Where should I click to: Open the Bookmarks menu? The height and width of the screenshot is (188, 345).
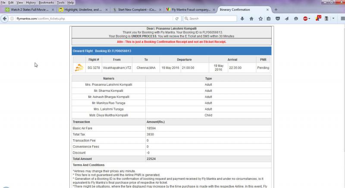46,3
